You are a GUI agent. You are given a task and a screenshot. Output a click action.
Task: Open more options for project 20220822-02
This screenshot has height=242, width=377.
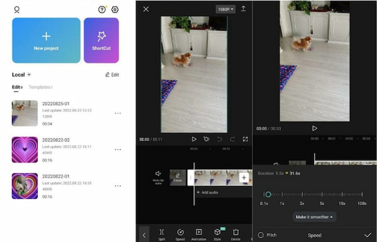[x=118, y=150]
